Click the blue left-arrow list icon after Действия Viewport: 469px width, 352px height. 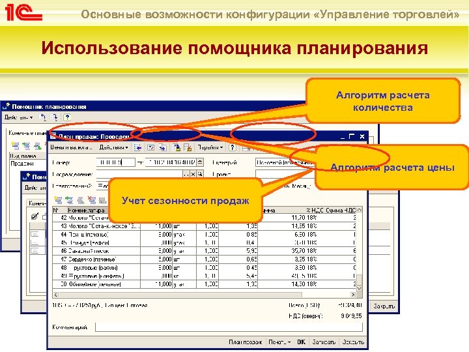[x=138, y=147]
